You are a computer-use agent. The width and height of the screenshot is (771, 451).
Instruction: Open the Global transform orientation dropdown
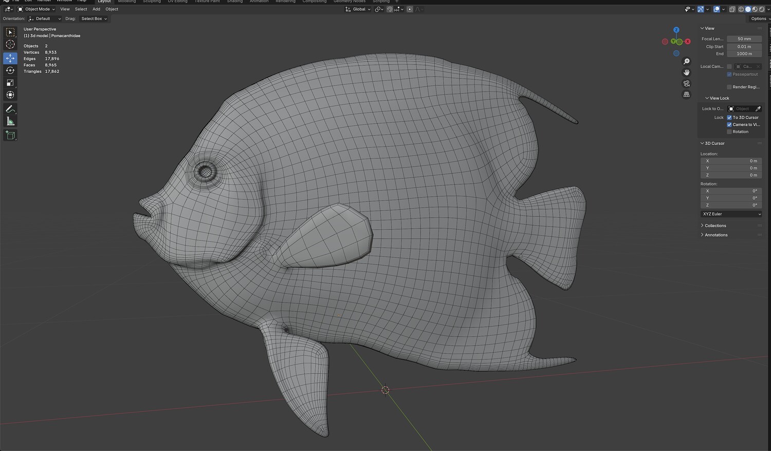click(x=358, y=9)
